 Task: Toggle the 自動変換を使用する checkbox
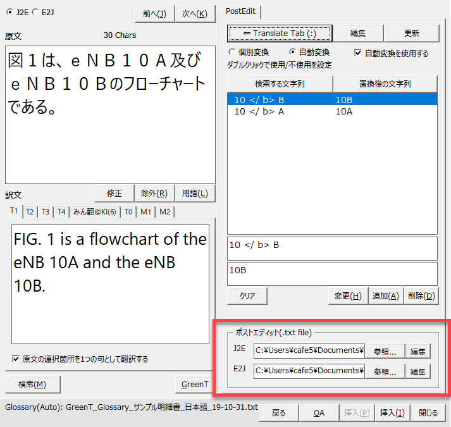(358, 53)
